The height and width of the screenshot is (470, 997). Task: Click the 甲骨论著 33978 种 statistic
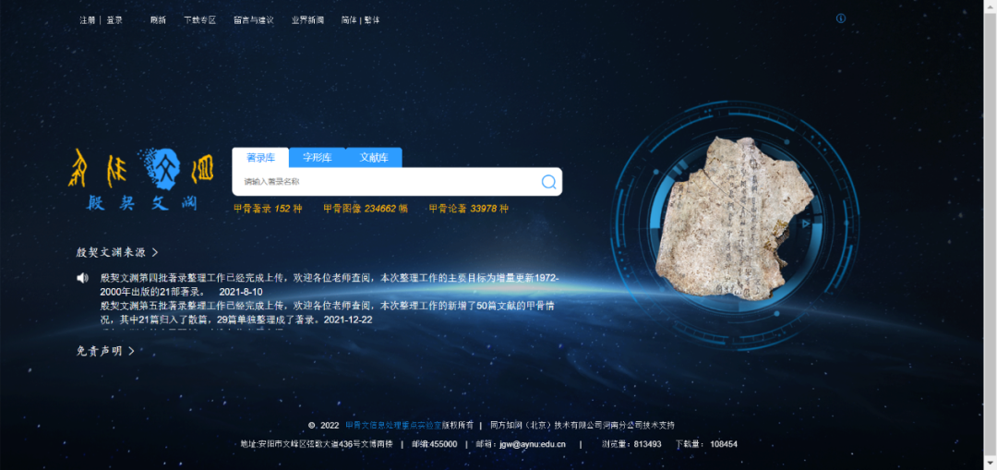[x=469, y=209]
